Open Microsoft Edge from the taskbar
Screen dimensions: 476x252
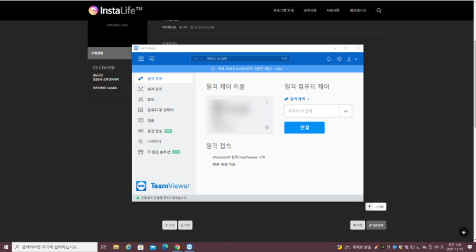click(165, 247)
